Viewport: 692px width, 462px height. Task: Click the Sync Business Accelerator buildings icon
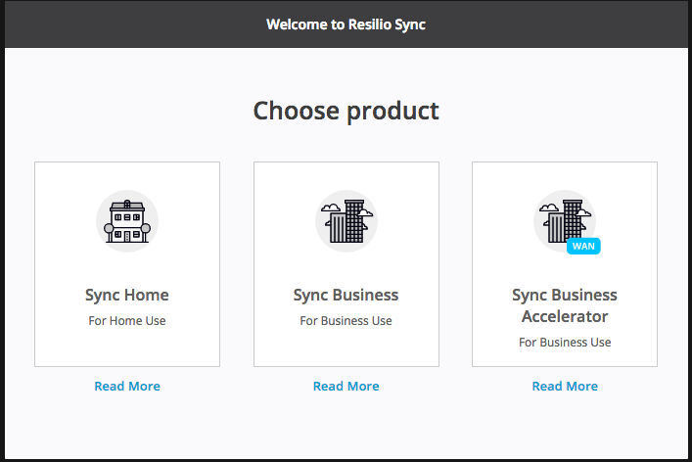point(565,221)
